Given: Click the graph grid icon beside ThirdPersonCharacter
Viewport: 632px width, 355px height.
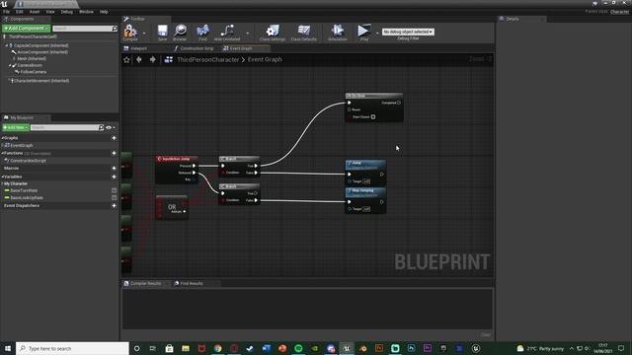Looking at the screenshot, I should [x=169, y=59].
